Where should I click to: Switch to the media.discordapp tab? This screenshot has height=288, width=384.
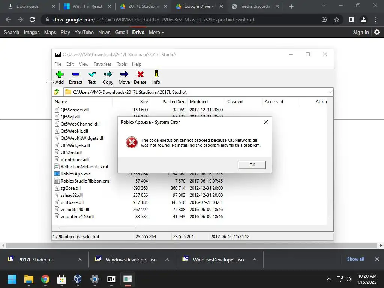[255, 6]
